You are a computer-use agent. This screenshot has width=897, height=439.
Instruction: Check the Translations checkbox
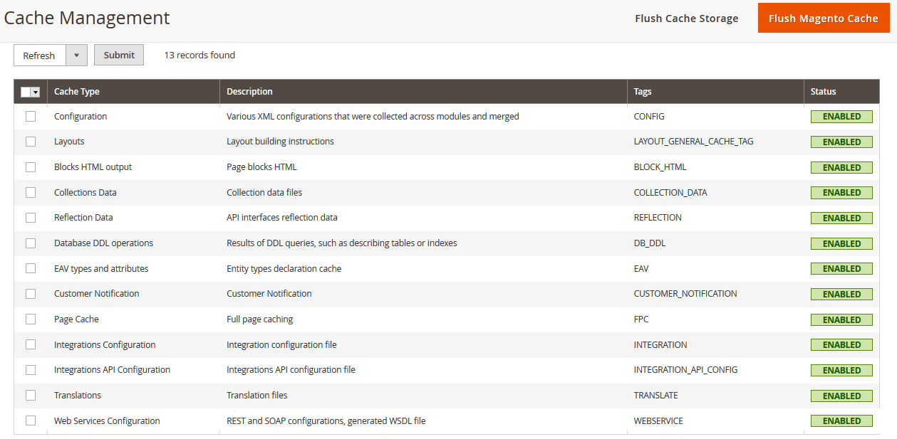pos(31,396)
